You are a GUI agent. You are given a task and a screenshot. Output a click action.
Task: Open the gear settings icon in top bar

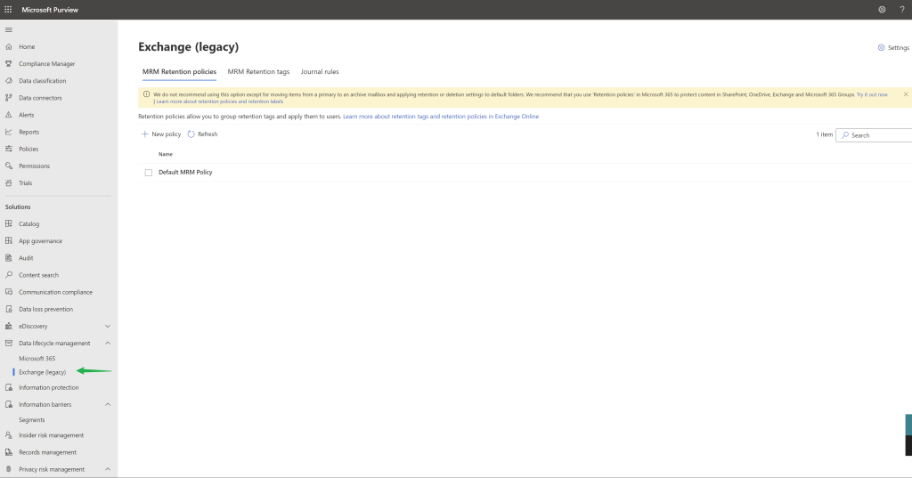pos(882,9)
